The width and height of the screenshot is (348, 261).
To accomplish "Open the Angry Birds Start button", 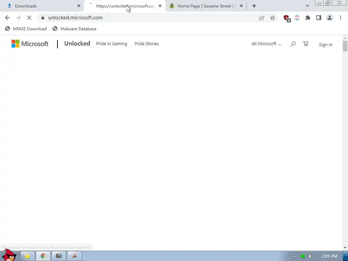I will [x=9, y=255].
